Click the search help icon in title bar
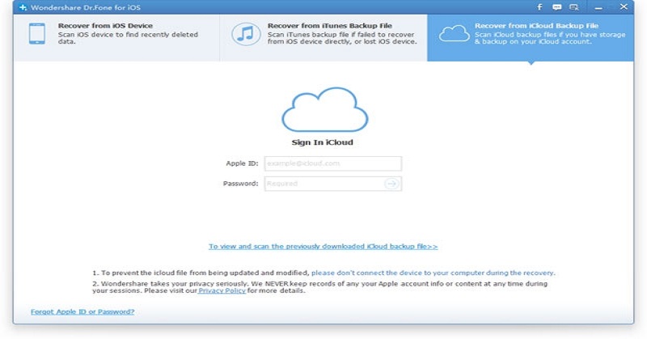 coord(574,7)
